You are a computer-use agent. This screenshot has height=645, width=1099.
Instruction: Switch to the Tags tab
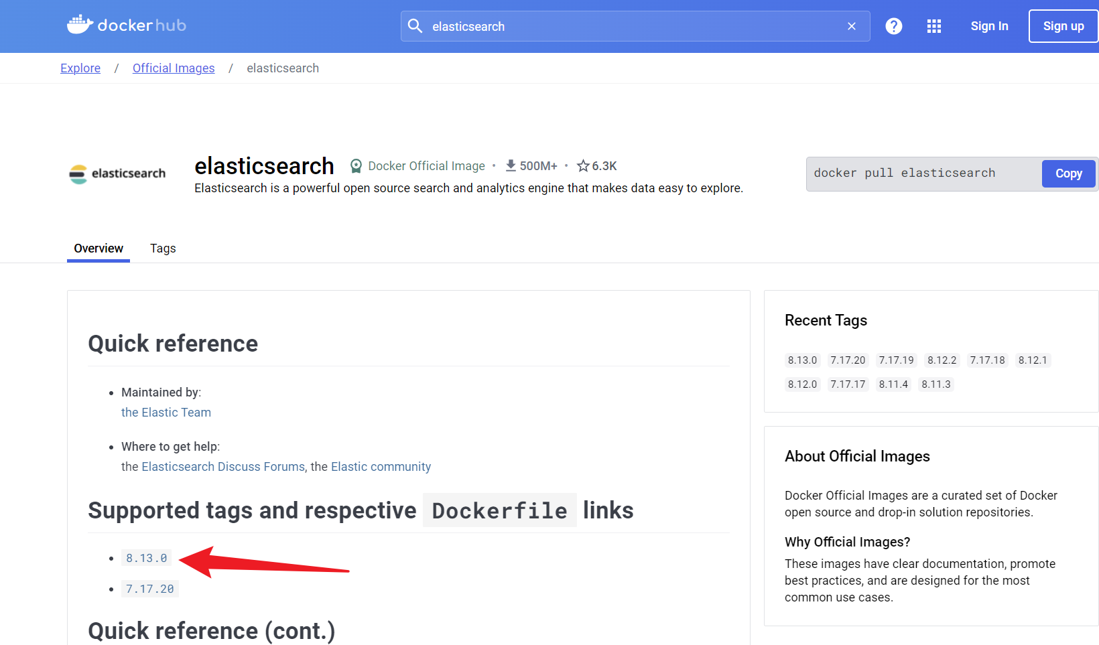(x=163, y=248)
